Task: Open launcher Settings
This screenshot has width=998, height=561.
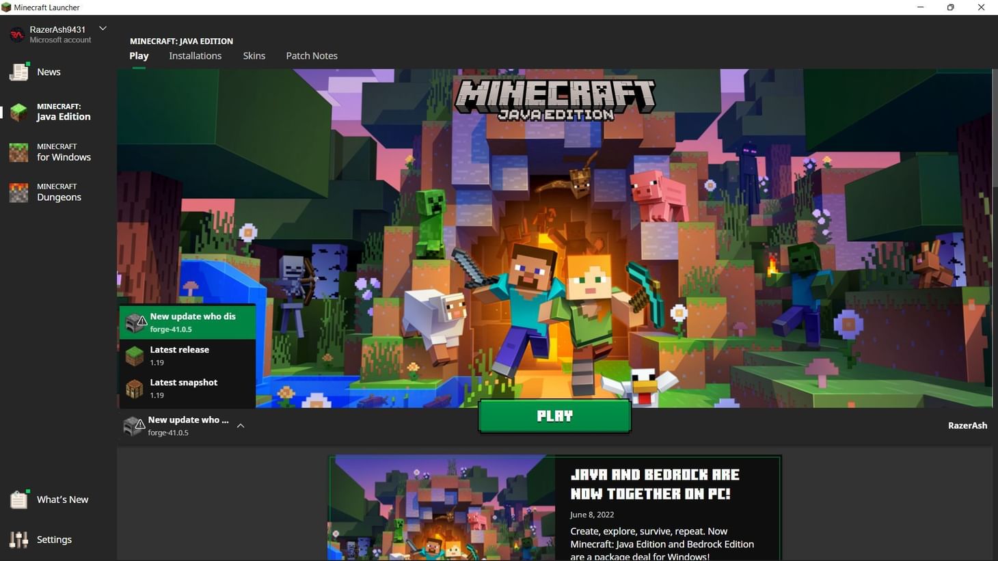Action: pos(53,539)
